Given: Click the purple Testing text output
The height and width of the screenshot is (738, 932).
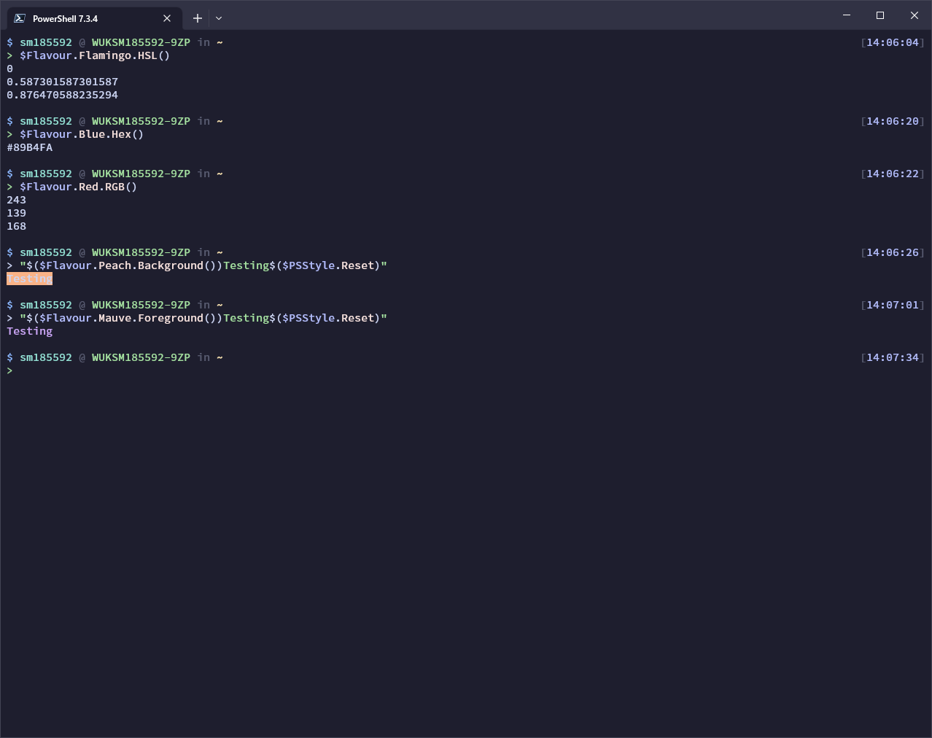Looking at the screenshot, I should pyautogui.click(x=29, y=331).
